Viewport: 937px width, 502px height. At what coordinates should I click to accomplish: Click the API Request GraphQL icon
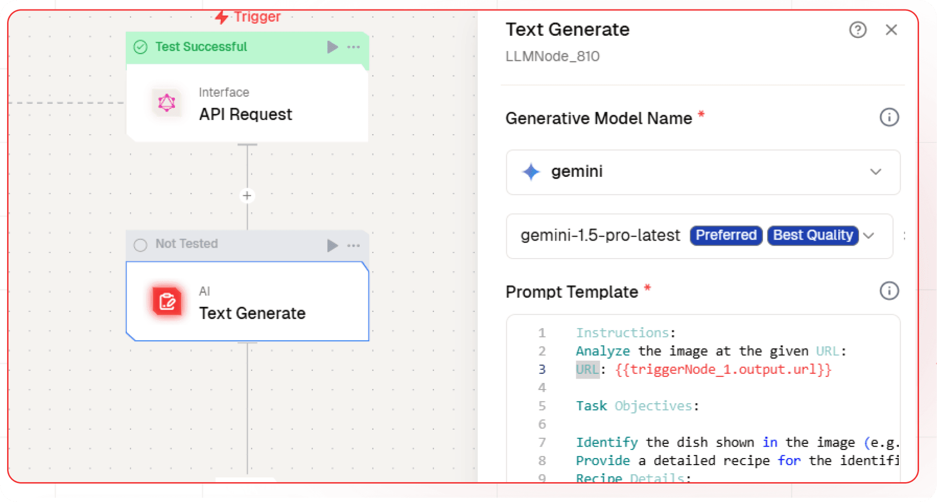pyautogui.click(x=167, y=103)
